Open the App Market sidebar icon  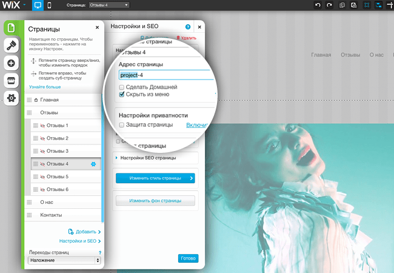[x=12, y=81]
